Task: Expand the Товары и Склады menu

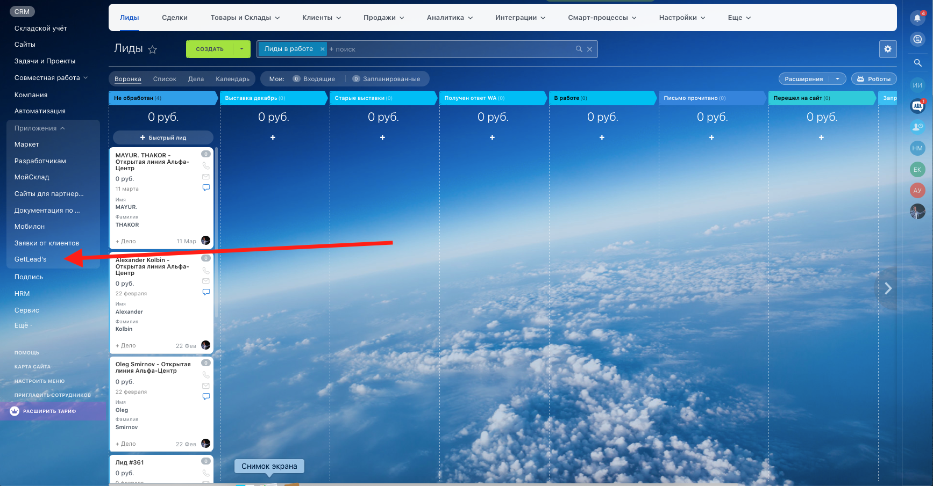Action: point(245,18)
